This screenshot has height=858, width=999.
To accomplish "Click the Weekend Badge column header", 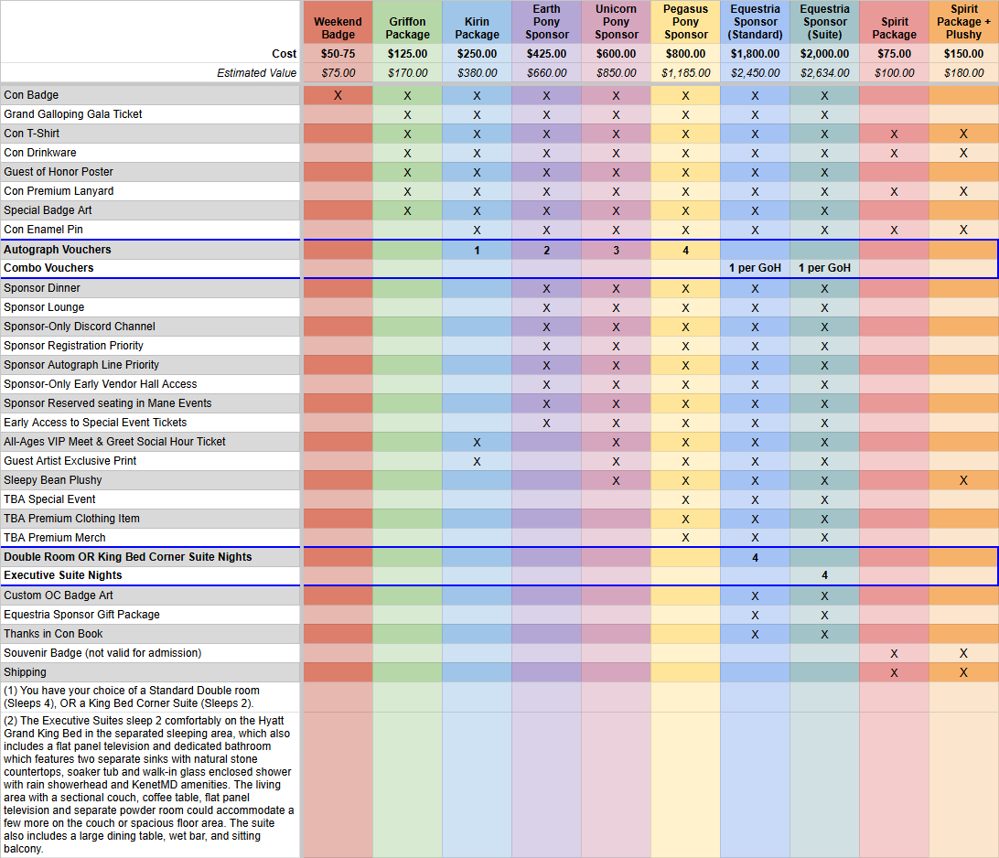I will pos(338,27).
